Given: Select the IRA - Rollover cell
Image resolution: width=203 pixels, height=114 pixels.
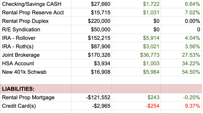Looking at the screenshot, I should 19,38.
